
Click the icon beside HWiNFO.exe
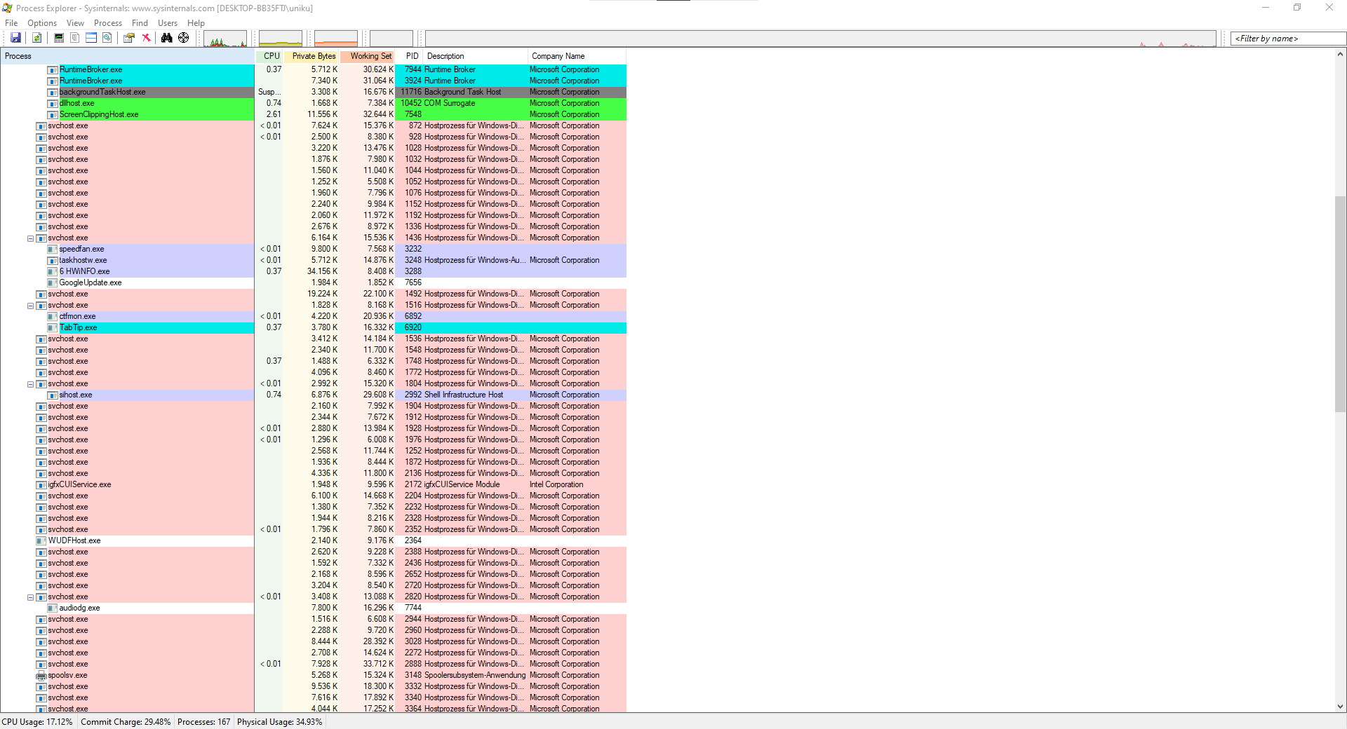pos(53,272)
